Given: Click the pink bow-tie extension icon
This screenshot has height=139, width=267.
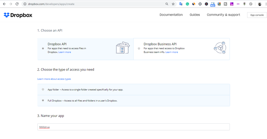Looking at the screenshot, I should click(238, 4).
